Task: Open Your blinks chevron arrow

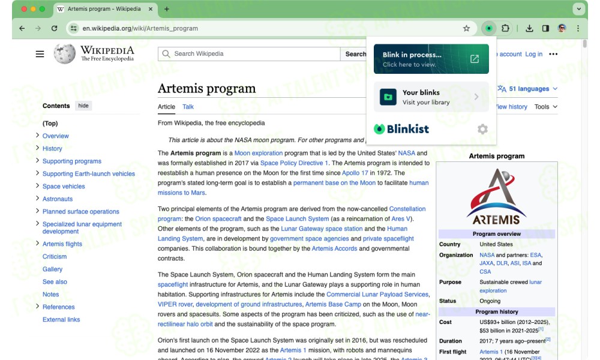Action: coord(476,97)
